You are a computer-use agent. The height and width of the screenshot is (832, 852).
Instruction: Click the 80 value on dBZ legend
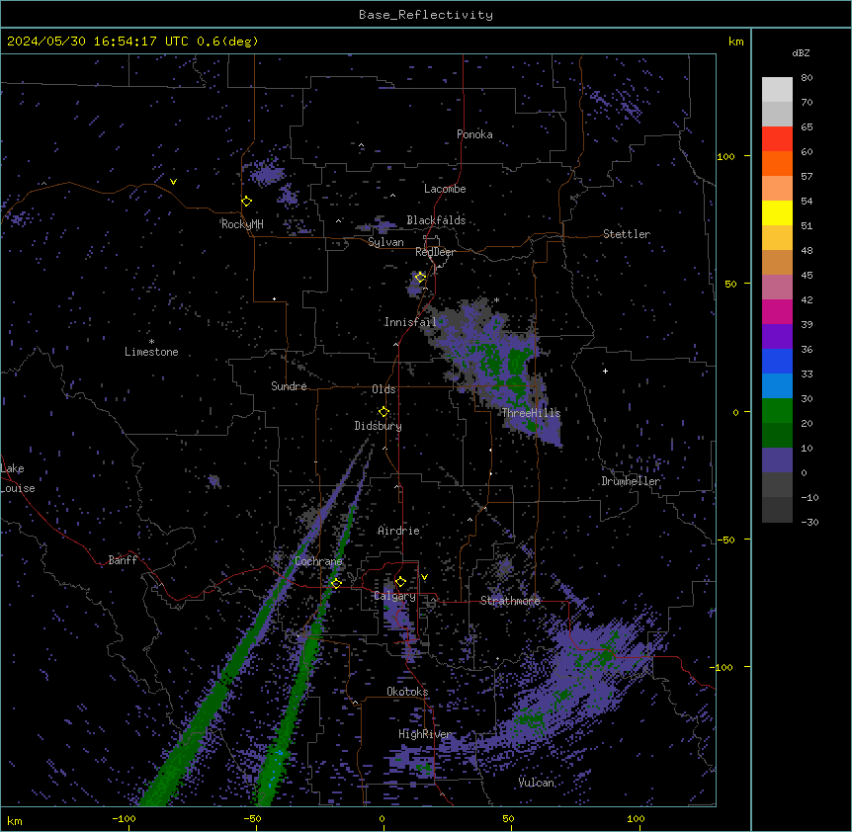click(807, 78)
